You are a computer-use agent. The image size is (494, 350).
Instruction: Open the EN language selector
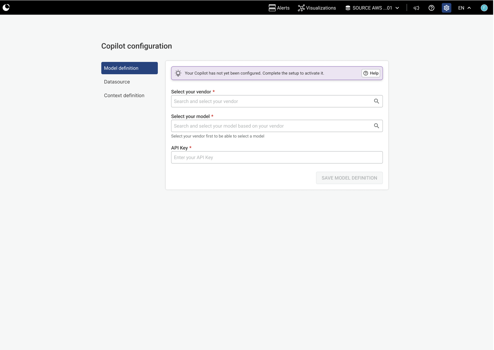(x=465, y=8)
